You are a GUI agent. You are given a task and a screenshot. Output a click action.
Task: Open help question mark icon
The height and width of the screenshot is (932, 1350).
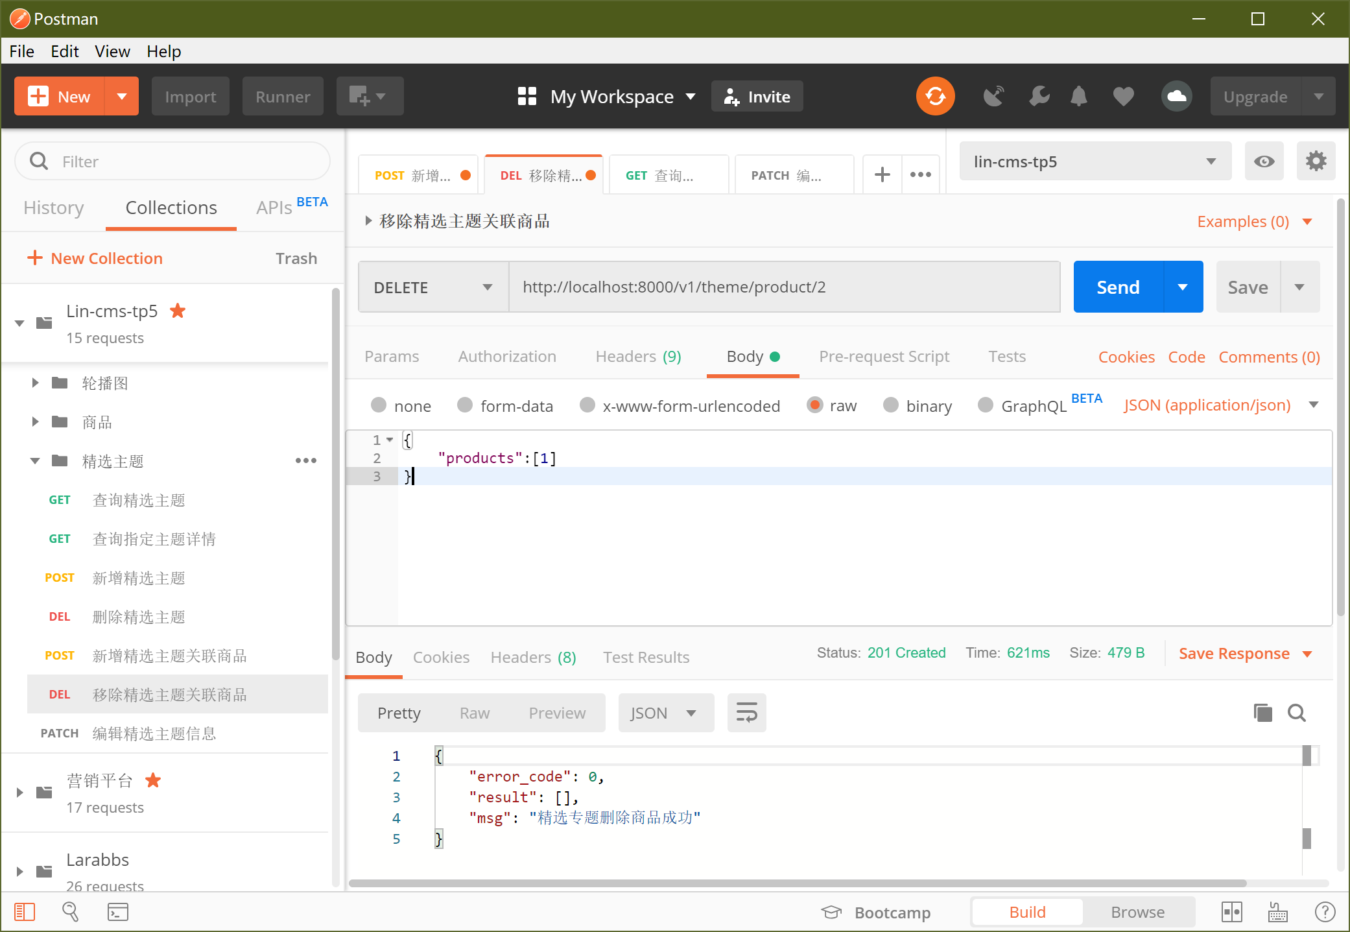tap(1325, 912)
